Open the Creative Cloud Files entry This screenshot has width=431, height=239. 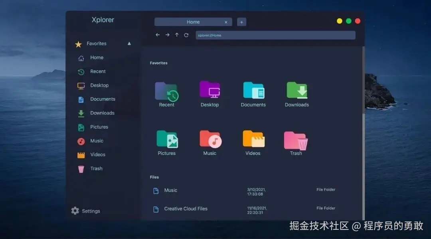click(186, 209)
